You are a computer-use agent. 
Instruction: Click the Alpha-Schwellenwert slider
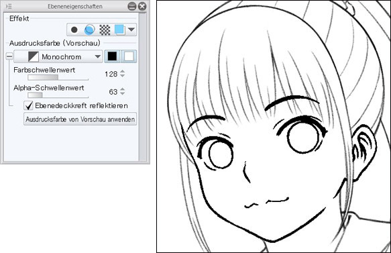click(x=58, y=95)
